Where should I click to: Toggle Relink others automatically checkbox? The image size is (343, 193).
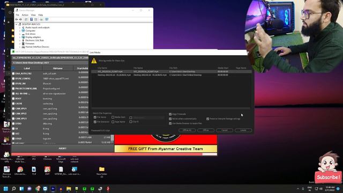pos(170,119)
